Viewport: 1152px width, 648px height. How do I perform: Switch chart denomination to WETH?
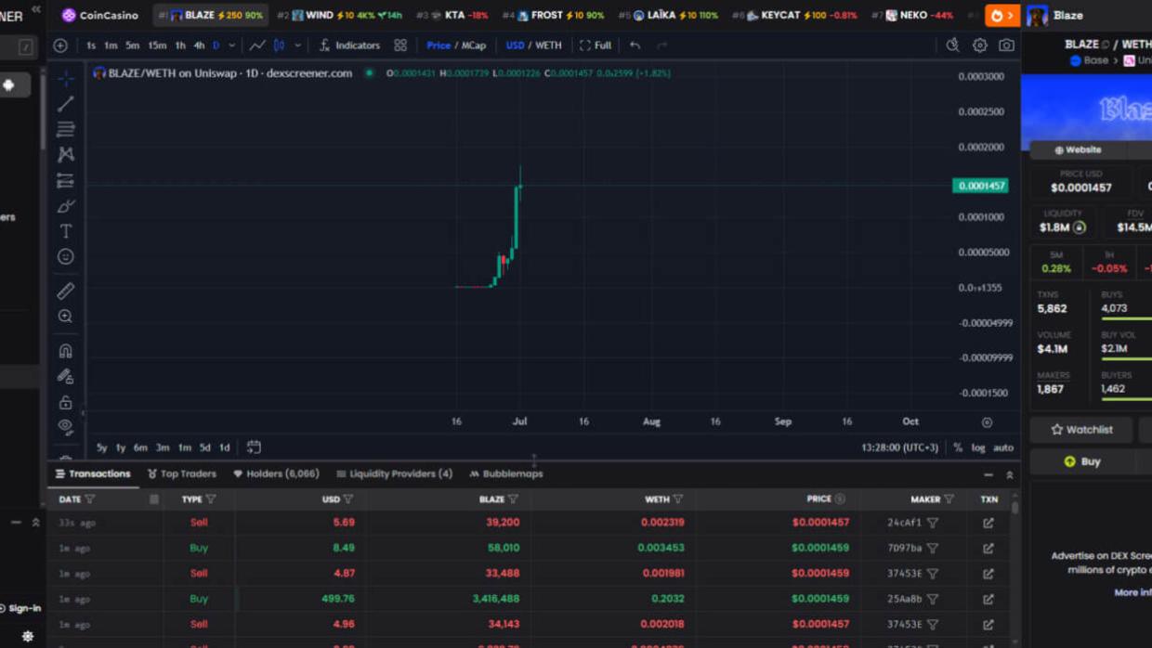[x=548, y=45]
